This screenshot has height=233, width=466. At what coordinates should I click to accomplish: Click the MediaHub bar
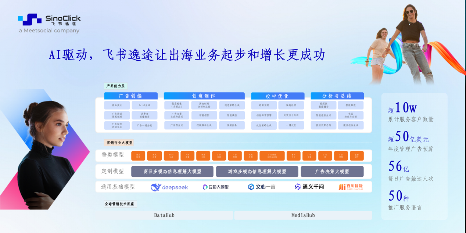[x=303, y=215]
